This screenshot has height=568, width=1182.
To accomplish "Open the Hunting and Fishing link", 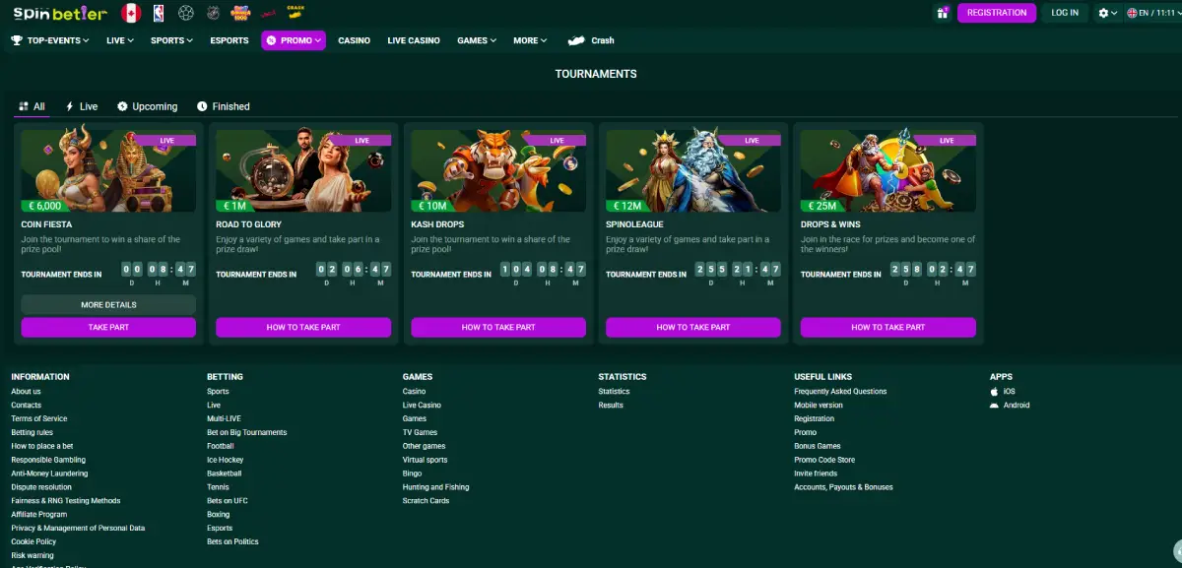I will point(435,487).
